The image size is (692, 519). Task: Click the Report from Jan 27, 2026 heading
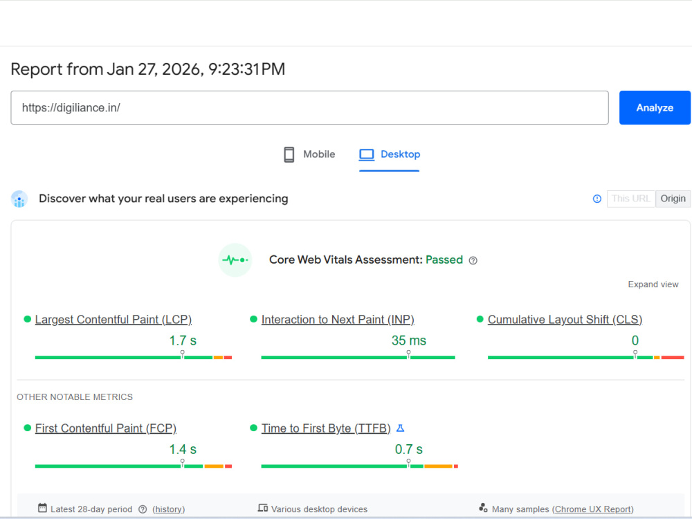click(148, 69)
